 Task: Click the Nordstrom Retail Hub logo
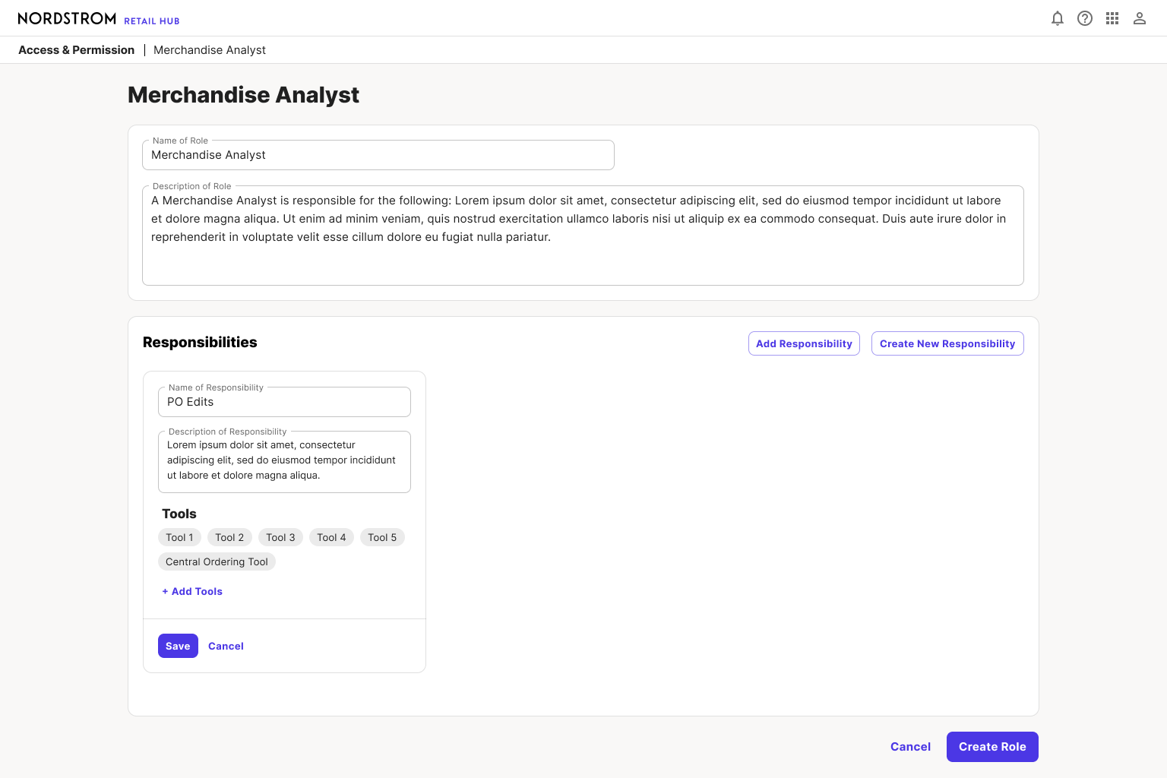pyautogui.click(x=99, y=18)
